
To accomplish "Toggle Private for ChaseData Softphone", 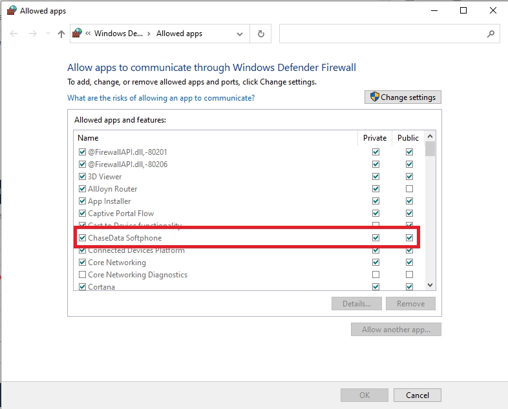I will [376, 237].
